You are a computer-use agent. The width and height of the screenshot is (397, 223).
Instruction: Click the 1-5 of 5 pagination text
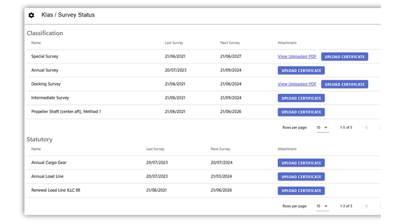click(x=346, y=127)
